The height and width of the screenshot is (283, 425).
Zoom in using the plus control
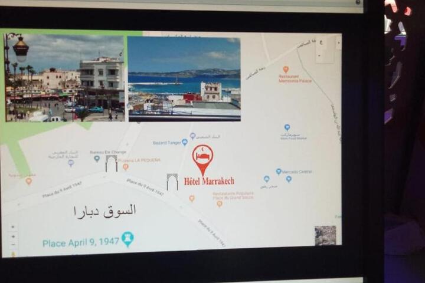pos(13,236)
